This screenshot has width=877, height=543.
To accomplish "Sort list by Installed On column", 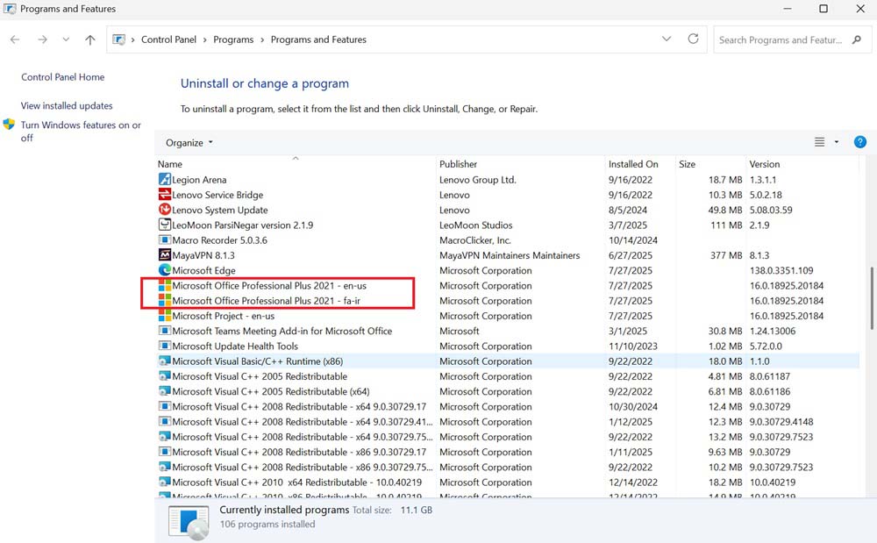I will click(x=632, y=164).
